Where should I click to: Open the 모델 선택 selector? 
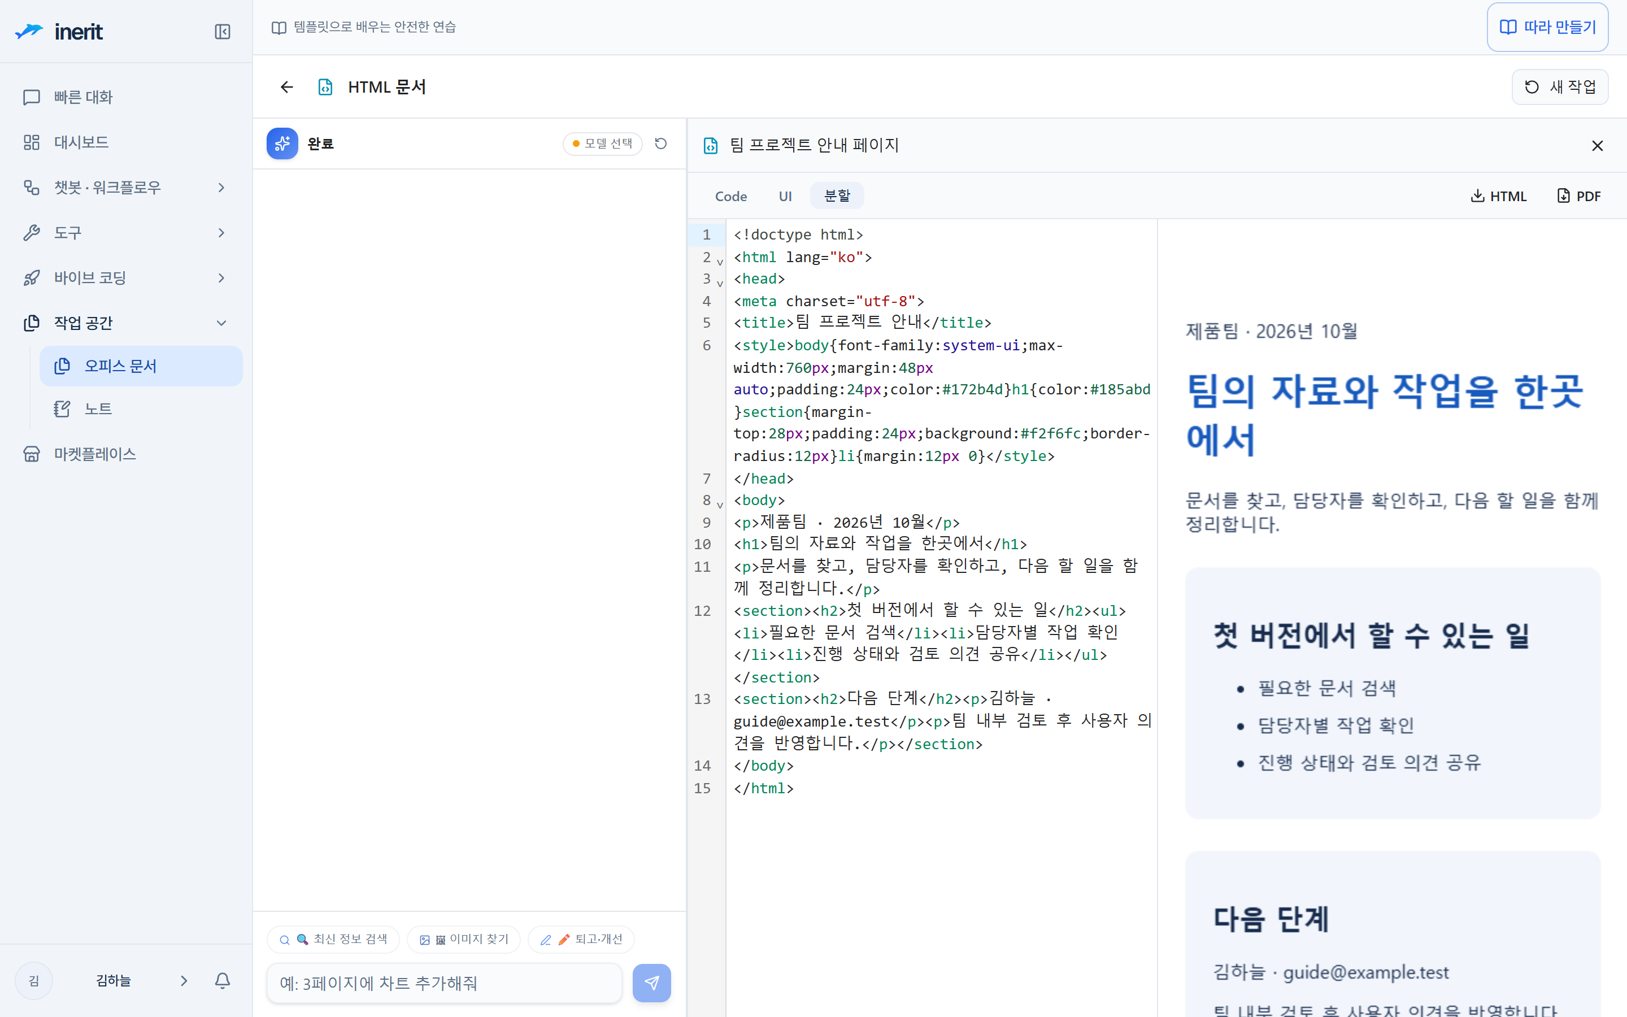(602, 144)
